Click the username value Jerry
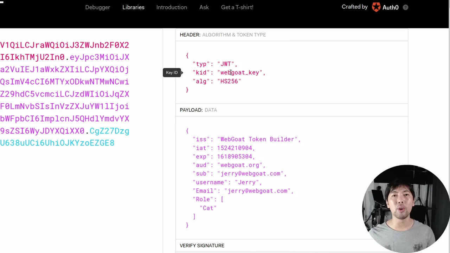The image size is (450, 253). click(x=247, y=182)
